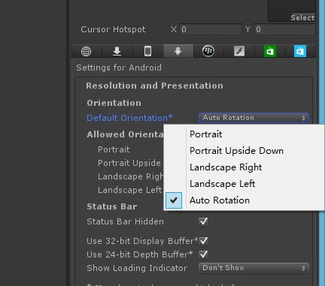This screenshot has height=286, width=325.
Task: Click the Status Bar section heading
Action: [x=112, y=206]
